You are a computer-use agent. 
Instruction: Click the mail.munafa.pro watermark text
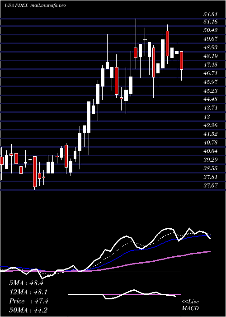tap(48, 5)
